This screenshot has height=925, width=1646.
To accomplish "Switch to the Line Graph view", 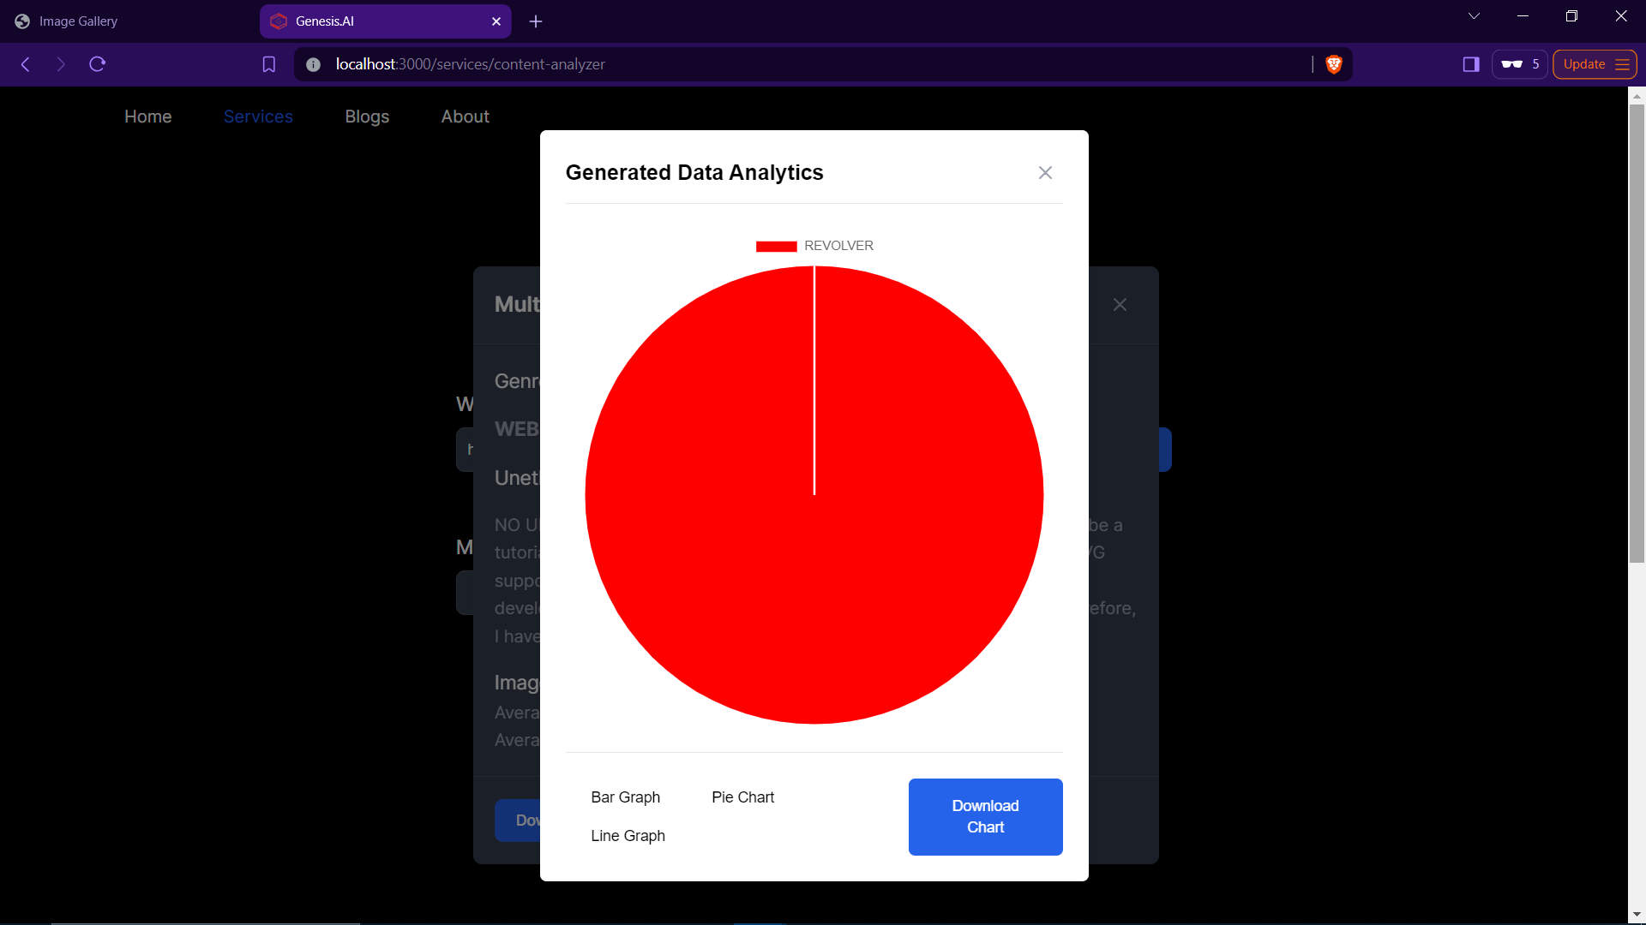I will pos(628,835).
